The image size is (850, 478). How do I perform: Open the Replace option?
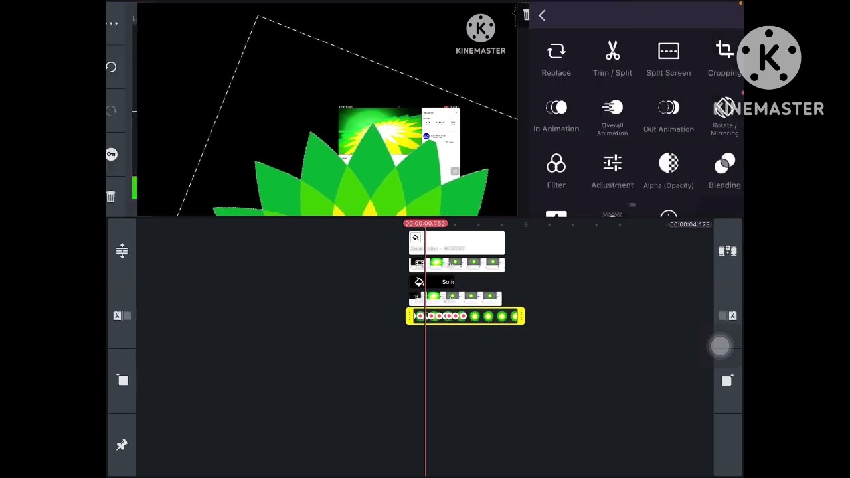tap(556, 59)
